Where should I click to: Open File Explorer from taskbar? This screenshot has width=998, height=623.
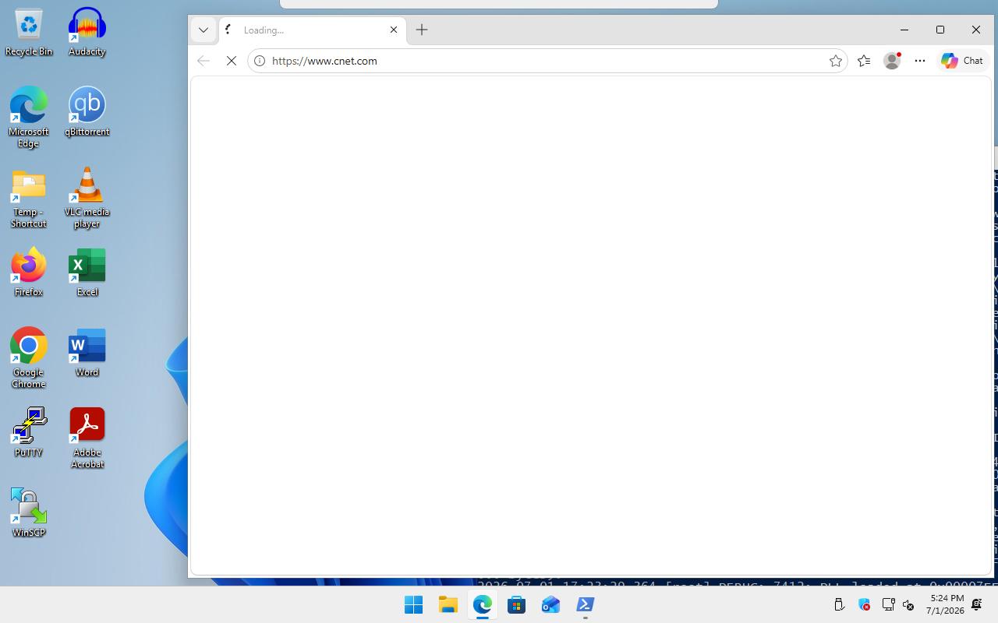(448, 604)
